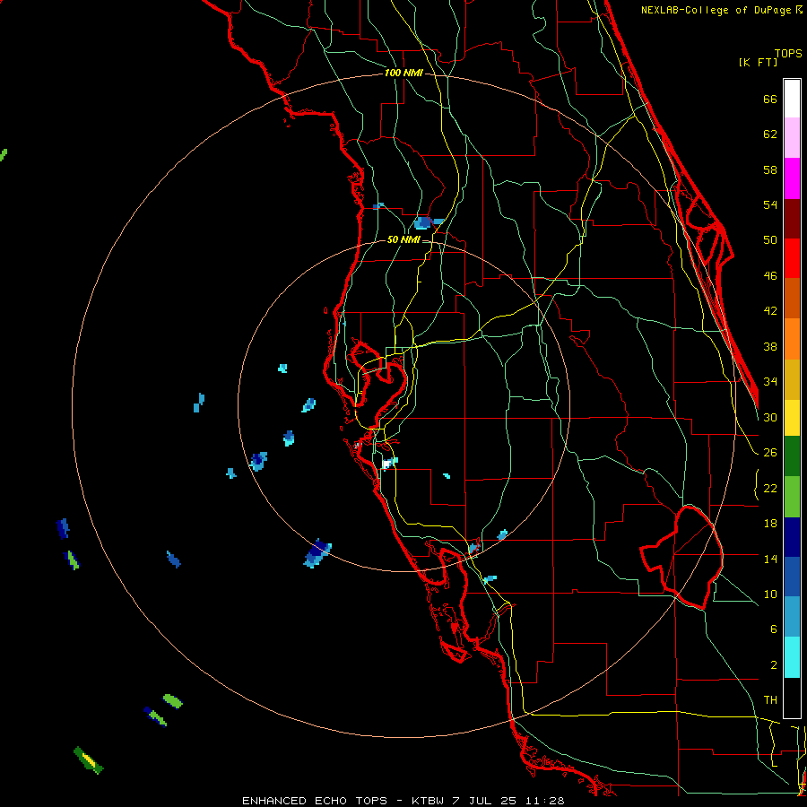Viewport: 807px width, 807px height.
Task: Click the 26 value on the legend
Action: click(770, 453)
